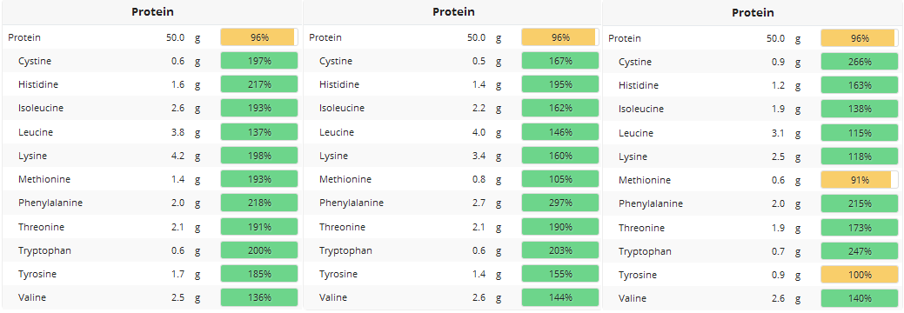
Task: Click the Tryptophan 247% progress bar
Action: pyautogui.click(x=860, y=251)
